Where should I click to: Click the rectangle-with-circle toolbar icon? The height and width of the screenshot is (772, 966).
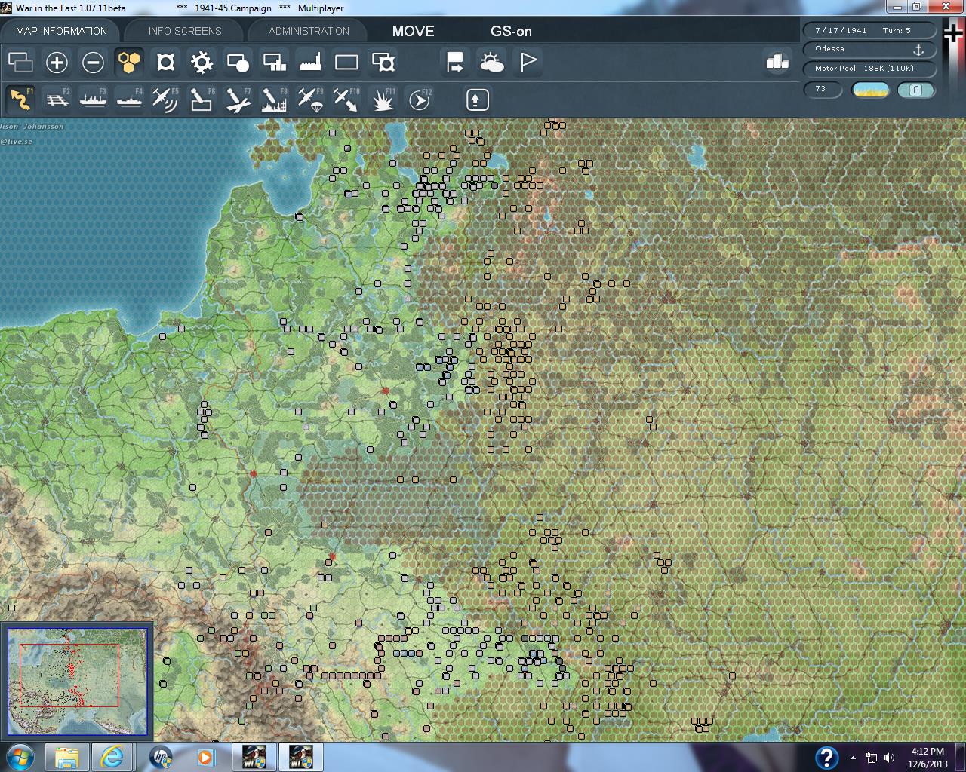(x=238, y=62)
